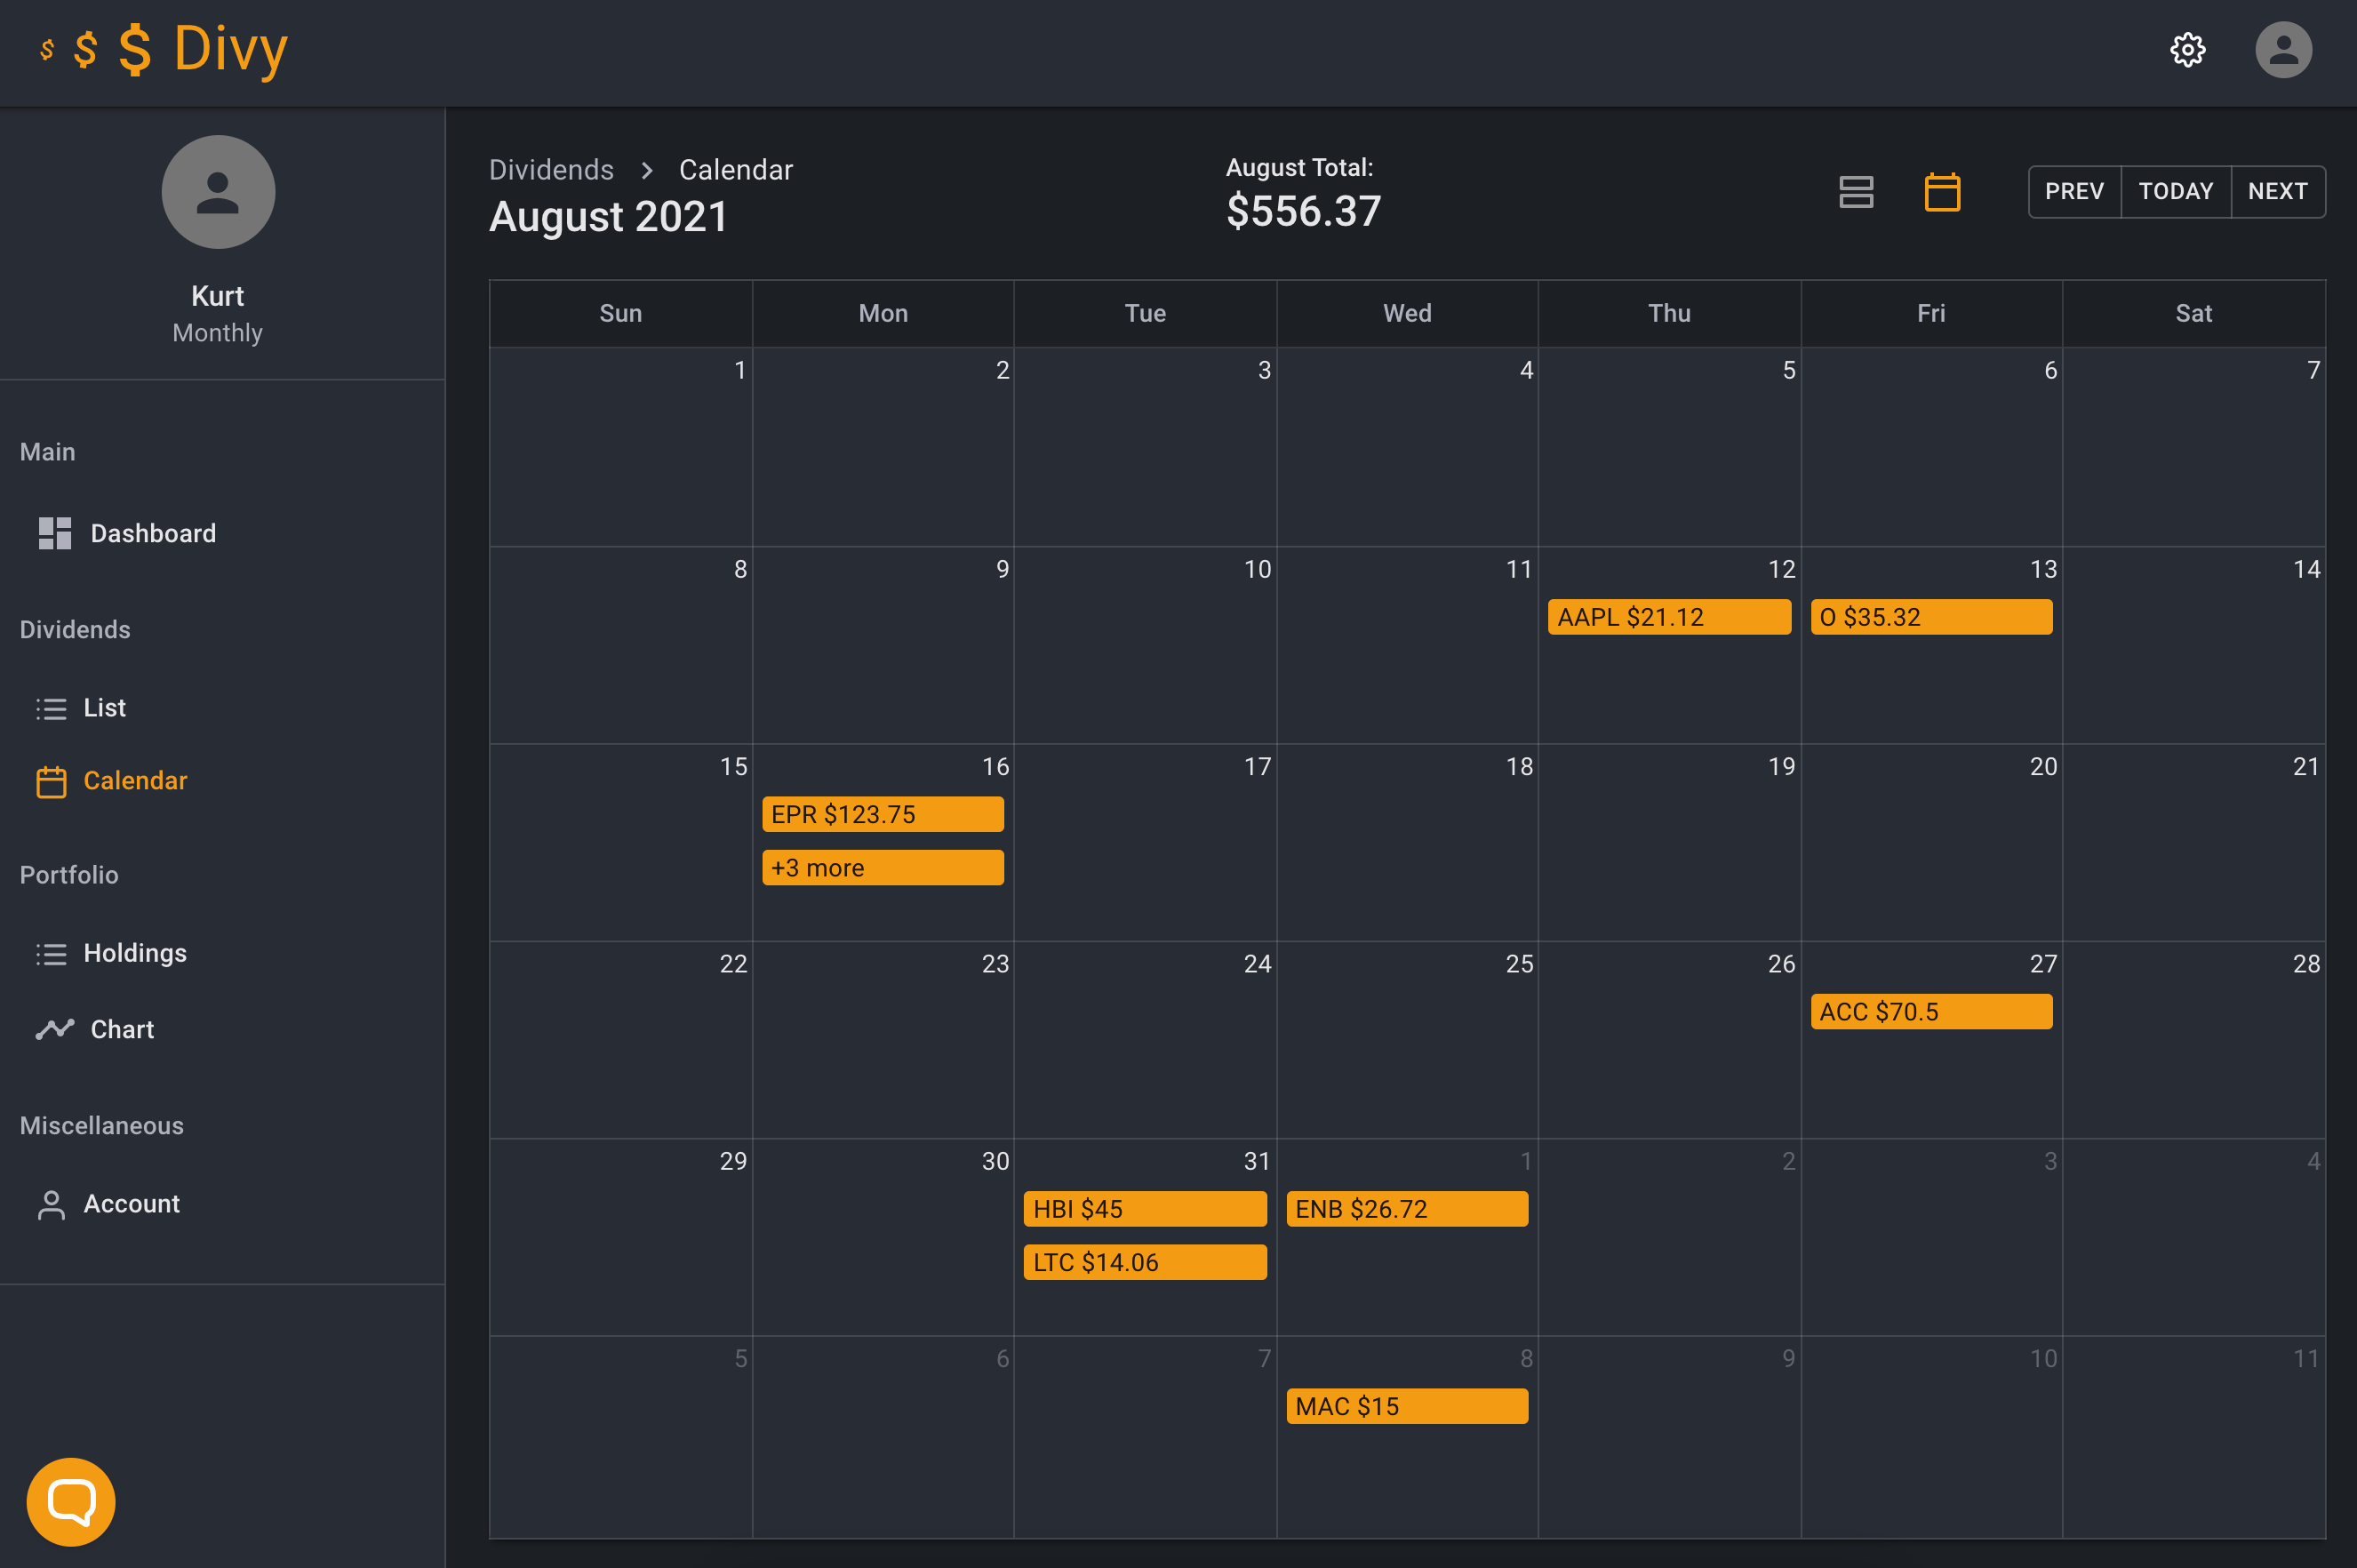
Task: Select the calendar view icon
Action: pyautogui.click(x=1941, y=192)
